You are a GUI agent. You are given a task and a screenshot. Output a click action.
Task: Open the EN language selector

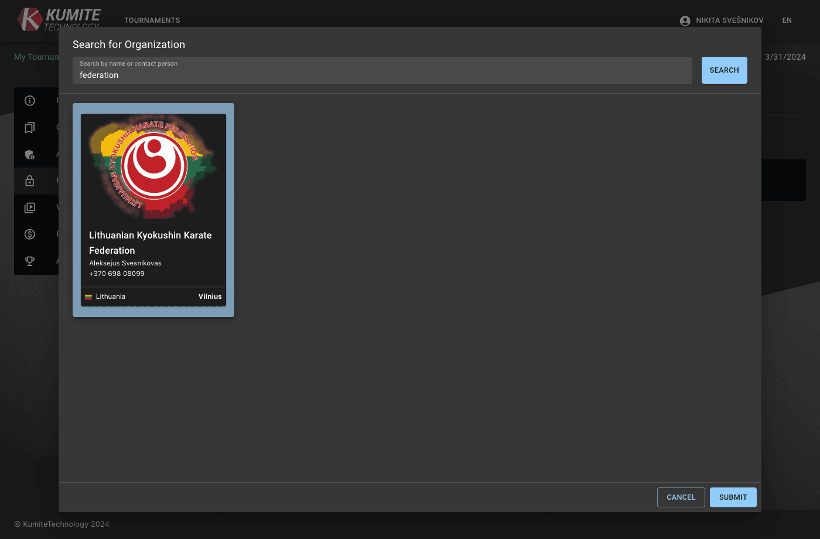tap(787, 20)
